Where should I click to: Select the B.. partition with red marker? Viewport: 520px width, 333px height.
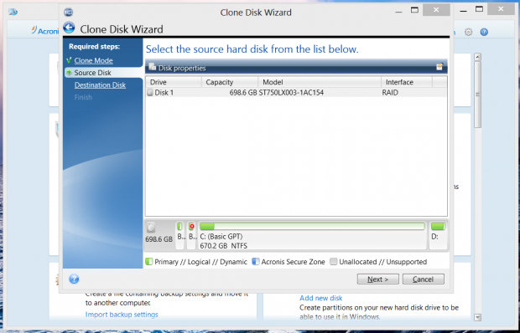191,235
